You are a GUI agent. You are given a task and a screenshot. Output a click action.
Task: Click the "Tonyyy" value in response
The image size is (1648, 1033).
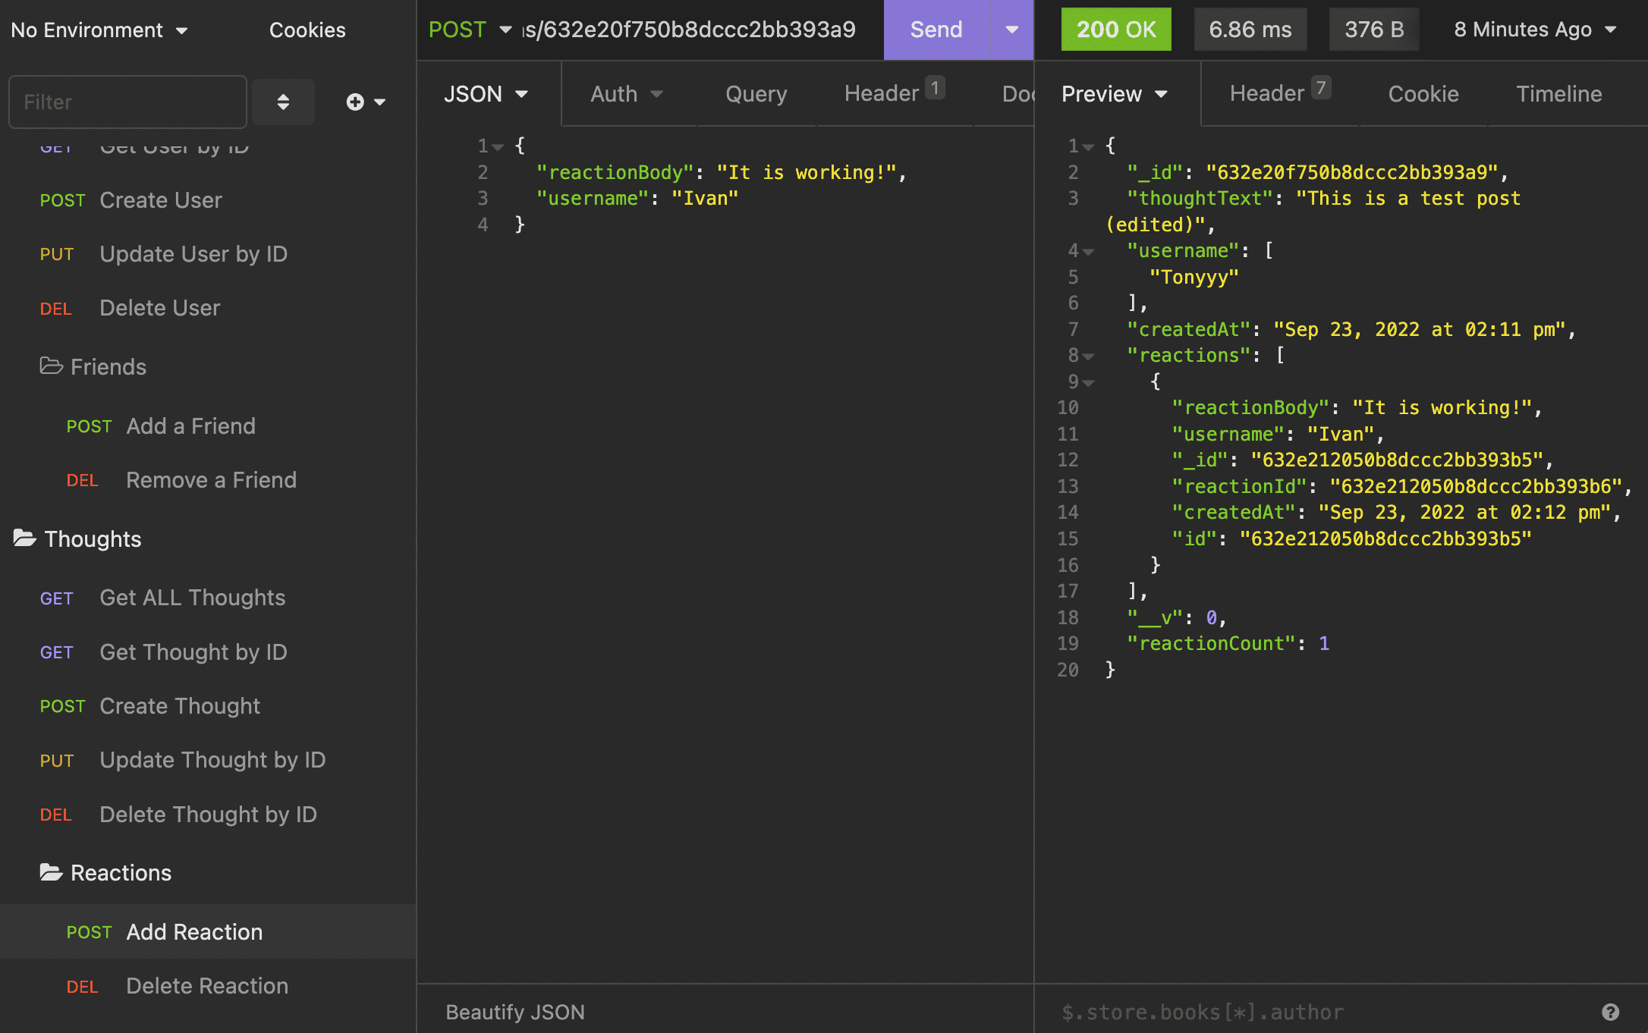point(1194,278)
